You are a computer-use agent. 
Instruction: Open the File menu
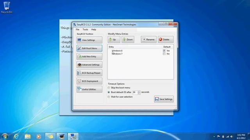[x=77, y=30]
